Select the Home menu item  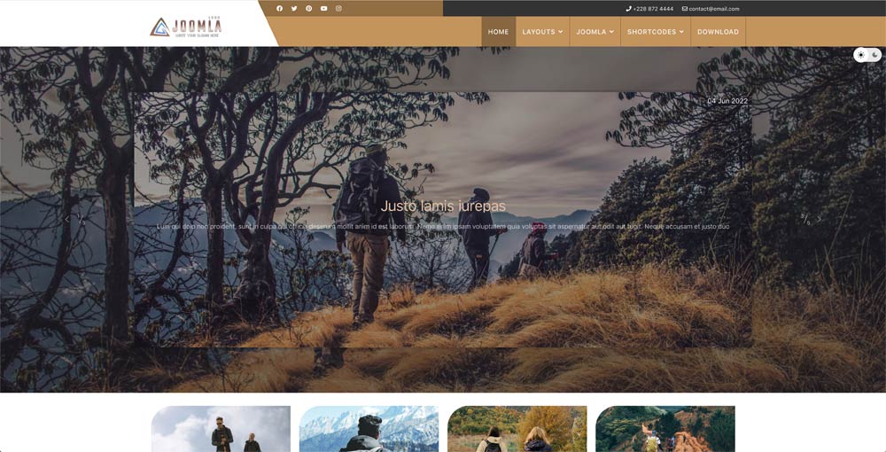point(498,32)
